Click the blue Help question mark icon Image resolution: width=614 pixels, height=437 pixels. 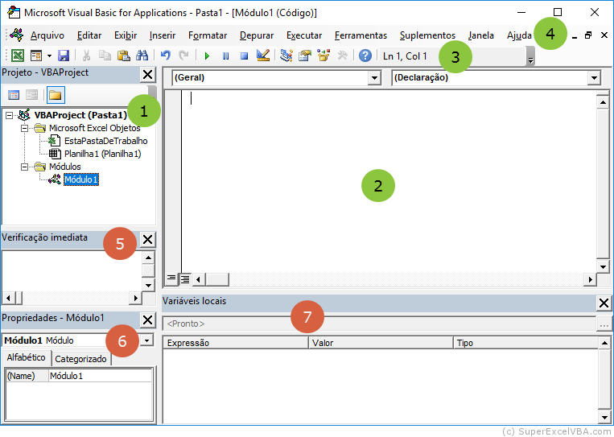[365, 56]
